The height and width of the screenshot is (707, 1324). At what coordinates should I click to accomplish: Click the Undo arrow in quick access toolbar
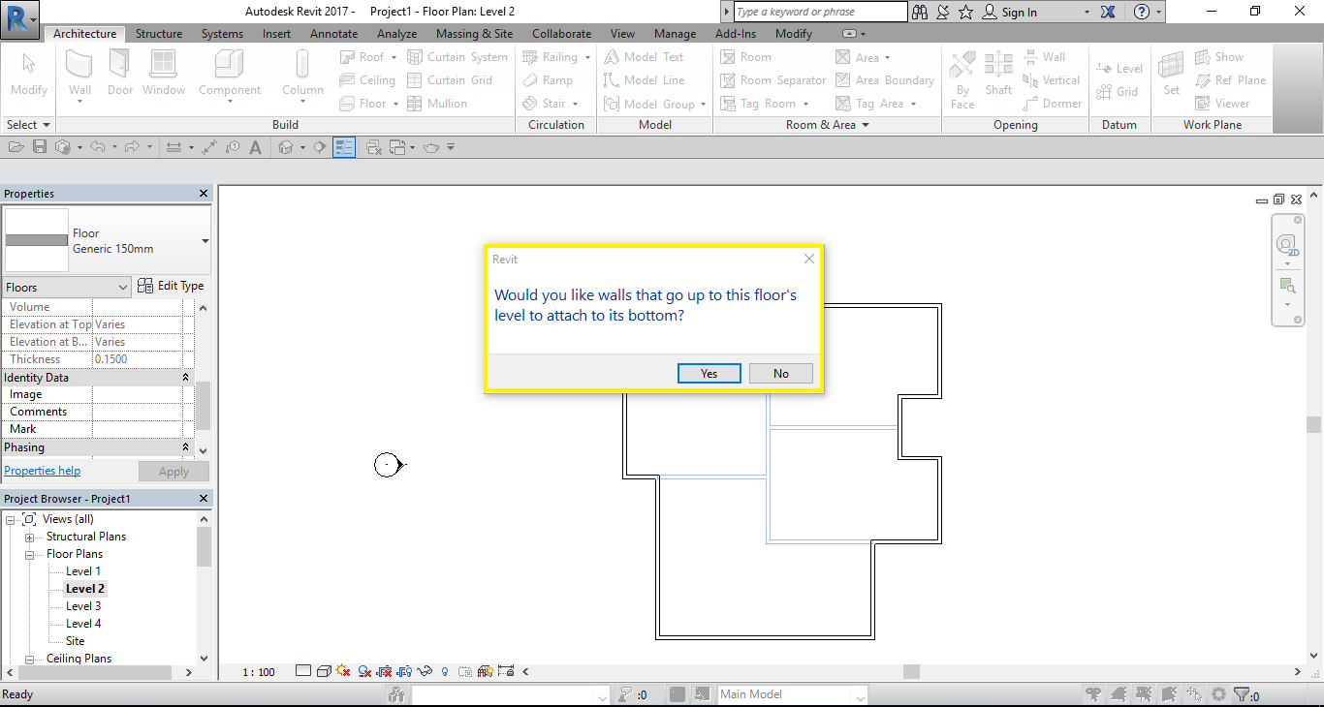(97, 147)
